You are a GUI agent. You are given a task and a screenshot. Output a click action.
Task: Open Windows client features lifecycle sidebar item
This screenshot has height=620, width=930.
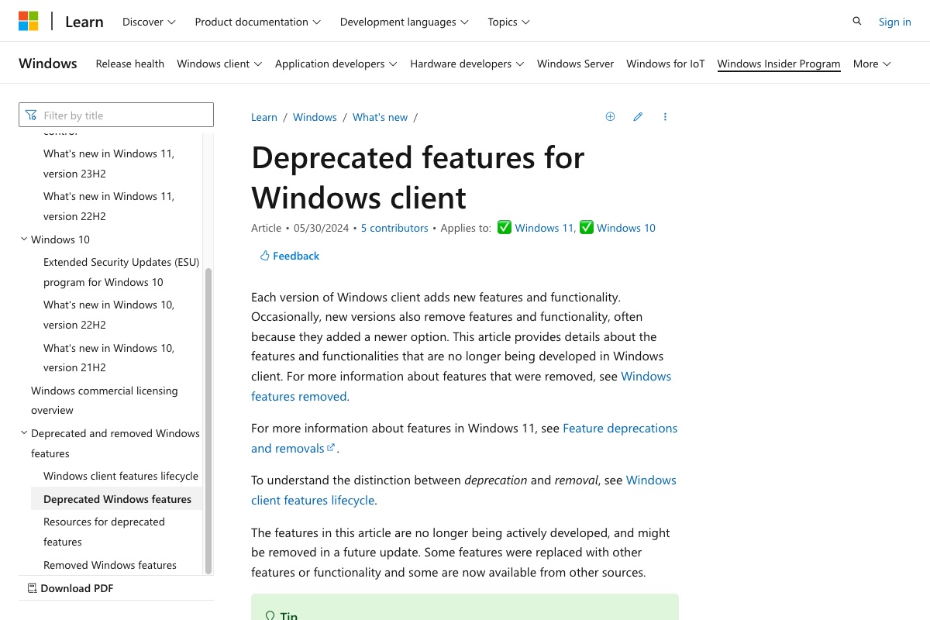pyautogui.click(x=121, y=476)
